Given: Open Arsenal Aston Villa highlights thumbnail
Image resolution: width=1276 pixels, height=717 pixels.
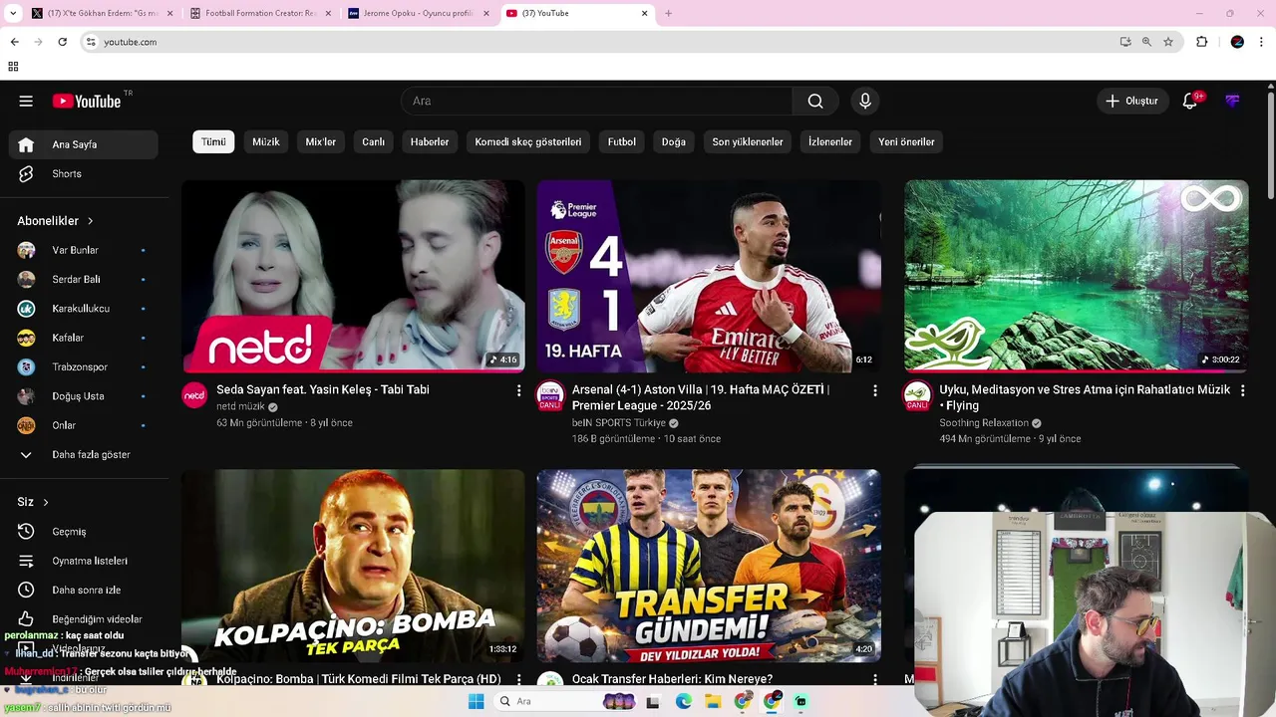Looking at the screenshot, I should 709,276.
